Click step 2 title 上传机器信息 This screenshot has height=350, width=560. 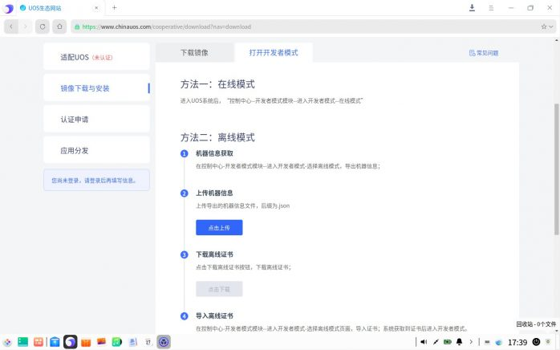[x=214, y=193]
